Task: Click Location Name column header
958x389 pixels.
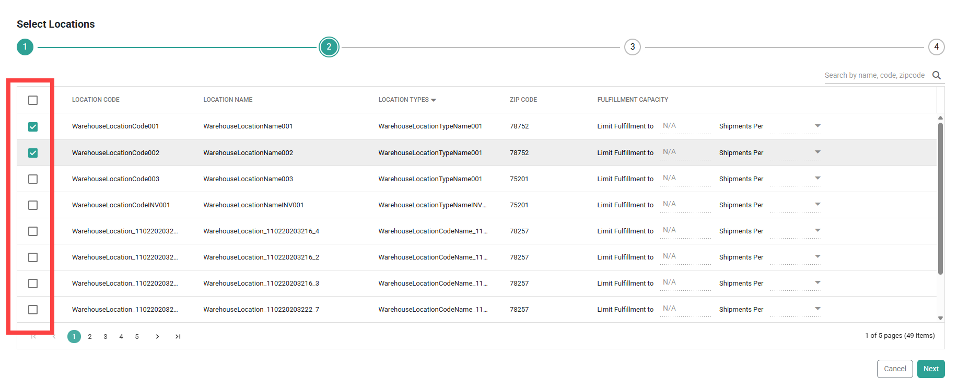Action: click(228, 100)
